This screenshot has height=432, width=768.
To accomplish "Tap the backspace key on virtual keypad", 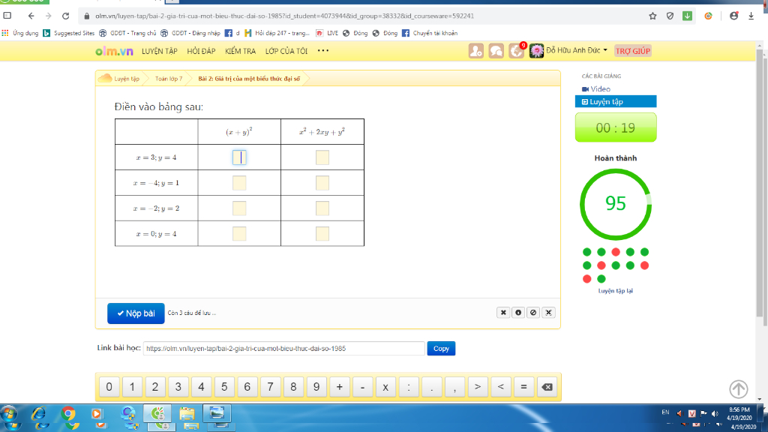I will point(547,387).
